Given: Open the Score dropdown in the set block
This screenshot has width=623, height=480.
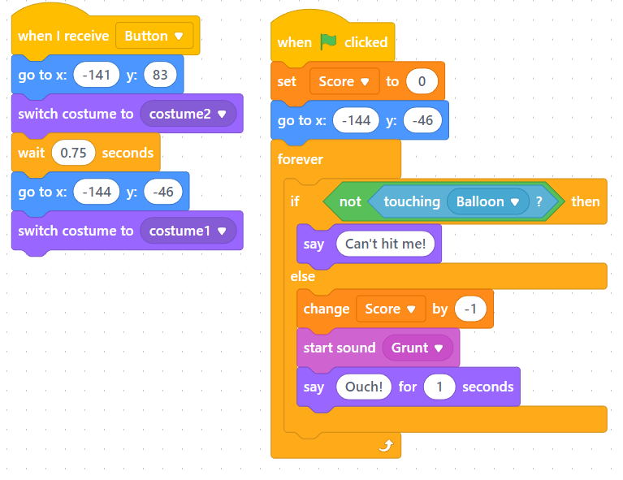Looking at the screenshot, I should click(x=344, y=81).
